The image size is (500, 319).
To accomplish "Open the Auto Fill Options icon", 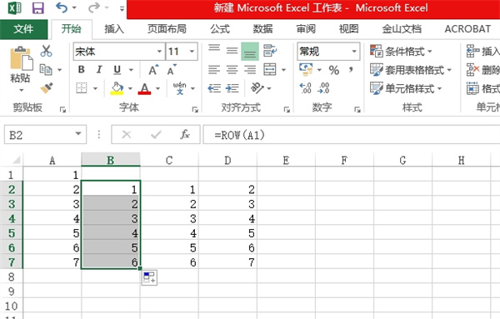I will [149, 277].
